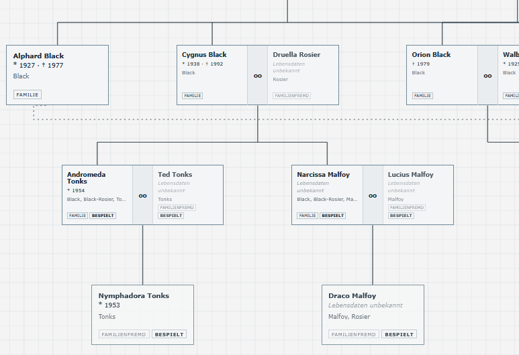Click marriage symbol next to Orion Black

[487, 76]
